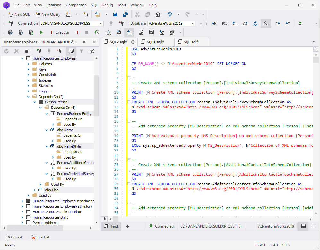
Task: Click the Decrease Line Indent icon
Action: pos(278,23)
